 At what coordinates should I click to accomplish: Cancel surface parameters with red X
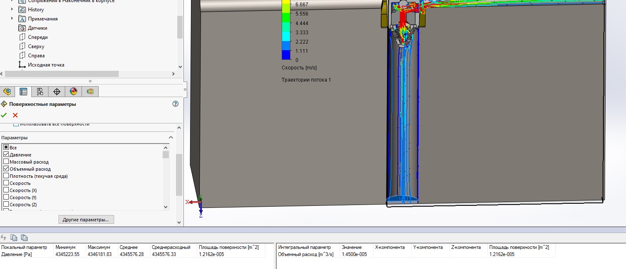(x=15, y=115)
